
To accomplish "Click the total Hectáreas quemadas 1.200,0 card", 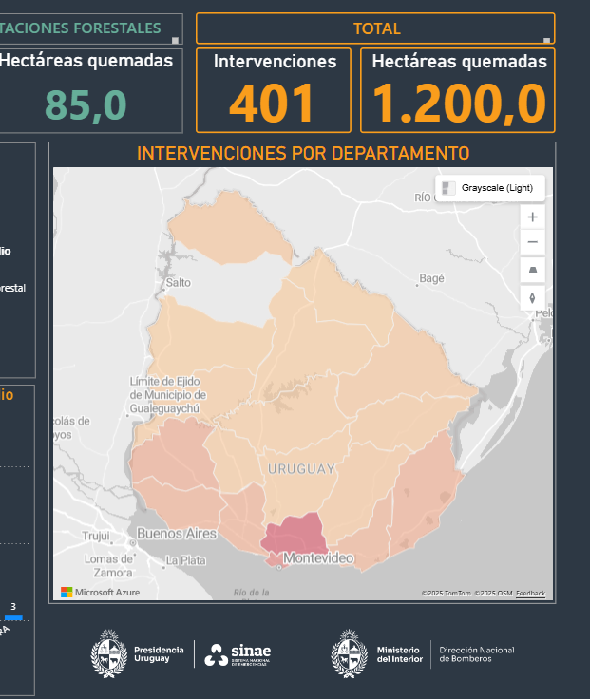I will pos(458,90).
